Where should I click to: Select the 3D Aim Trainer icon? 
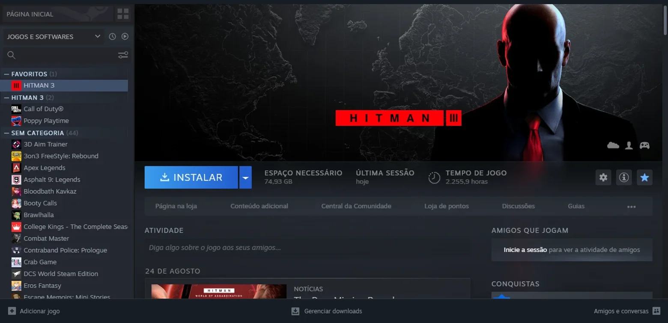tap(16, 144)
